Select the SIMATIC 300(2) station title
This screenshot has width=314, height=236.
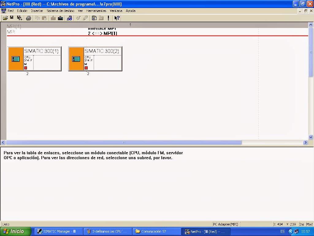click(x=102, y=51)
